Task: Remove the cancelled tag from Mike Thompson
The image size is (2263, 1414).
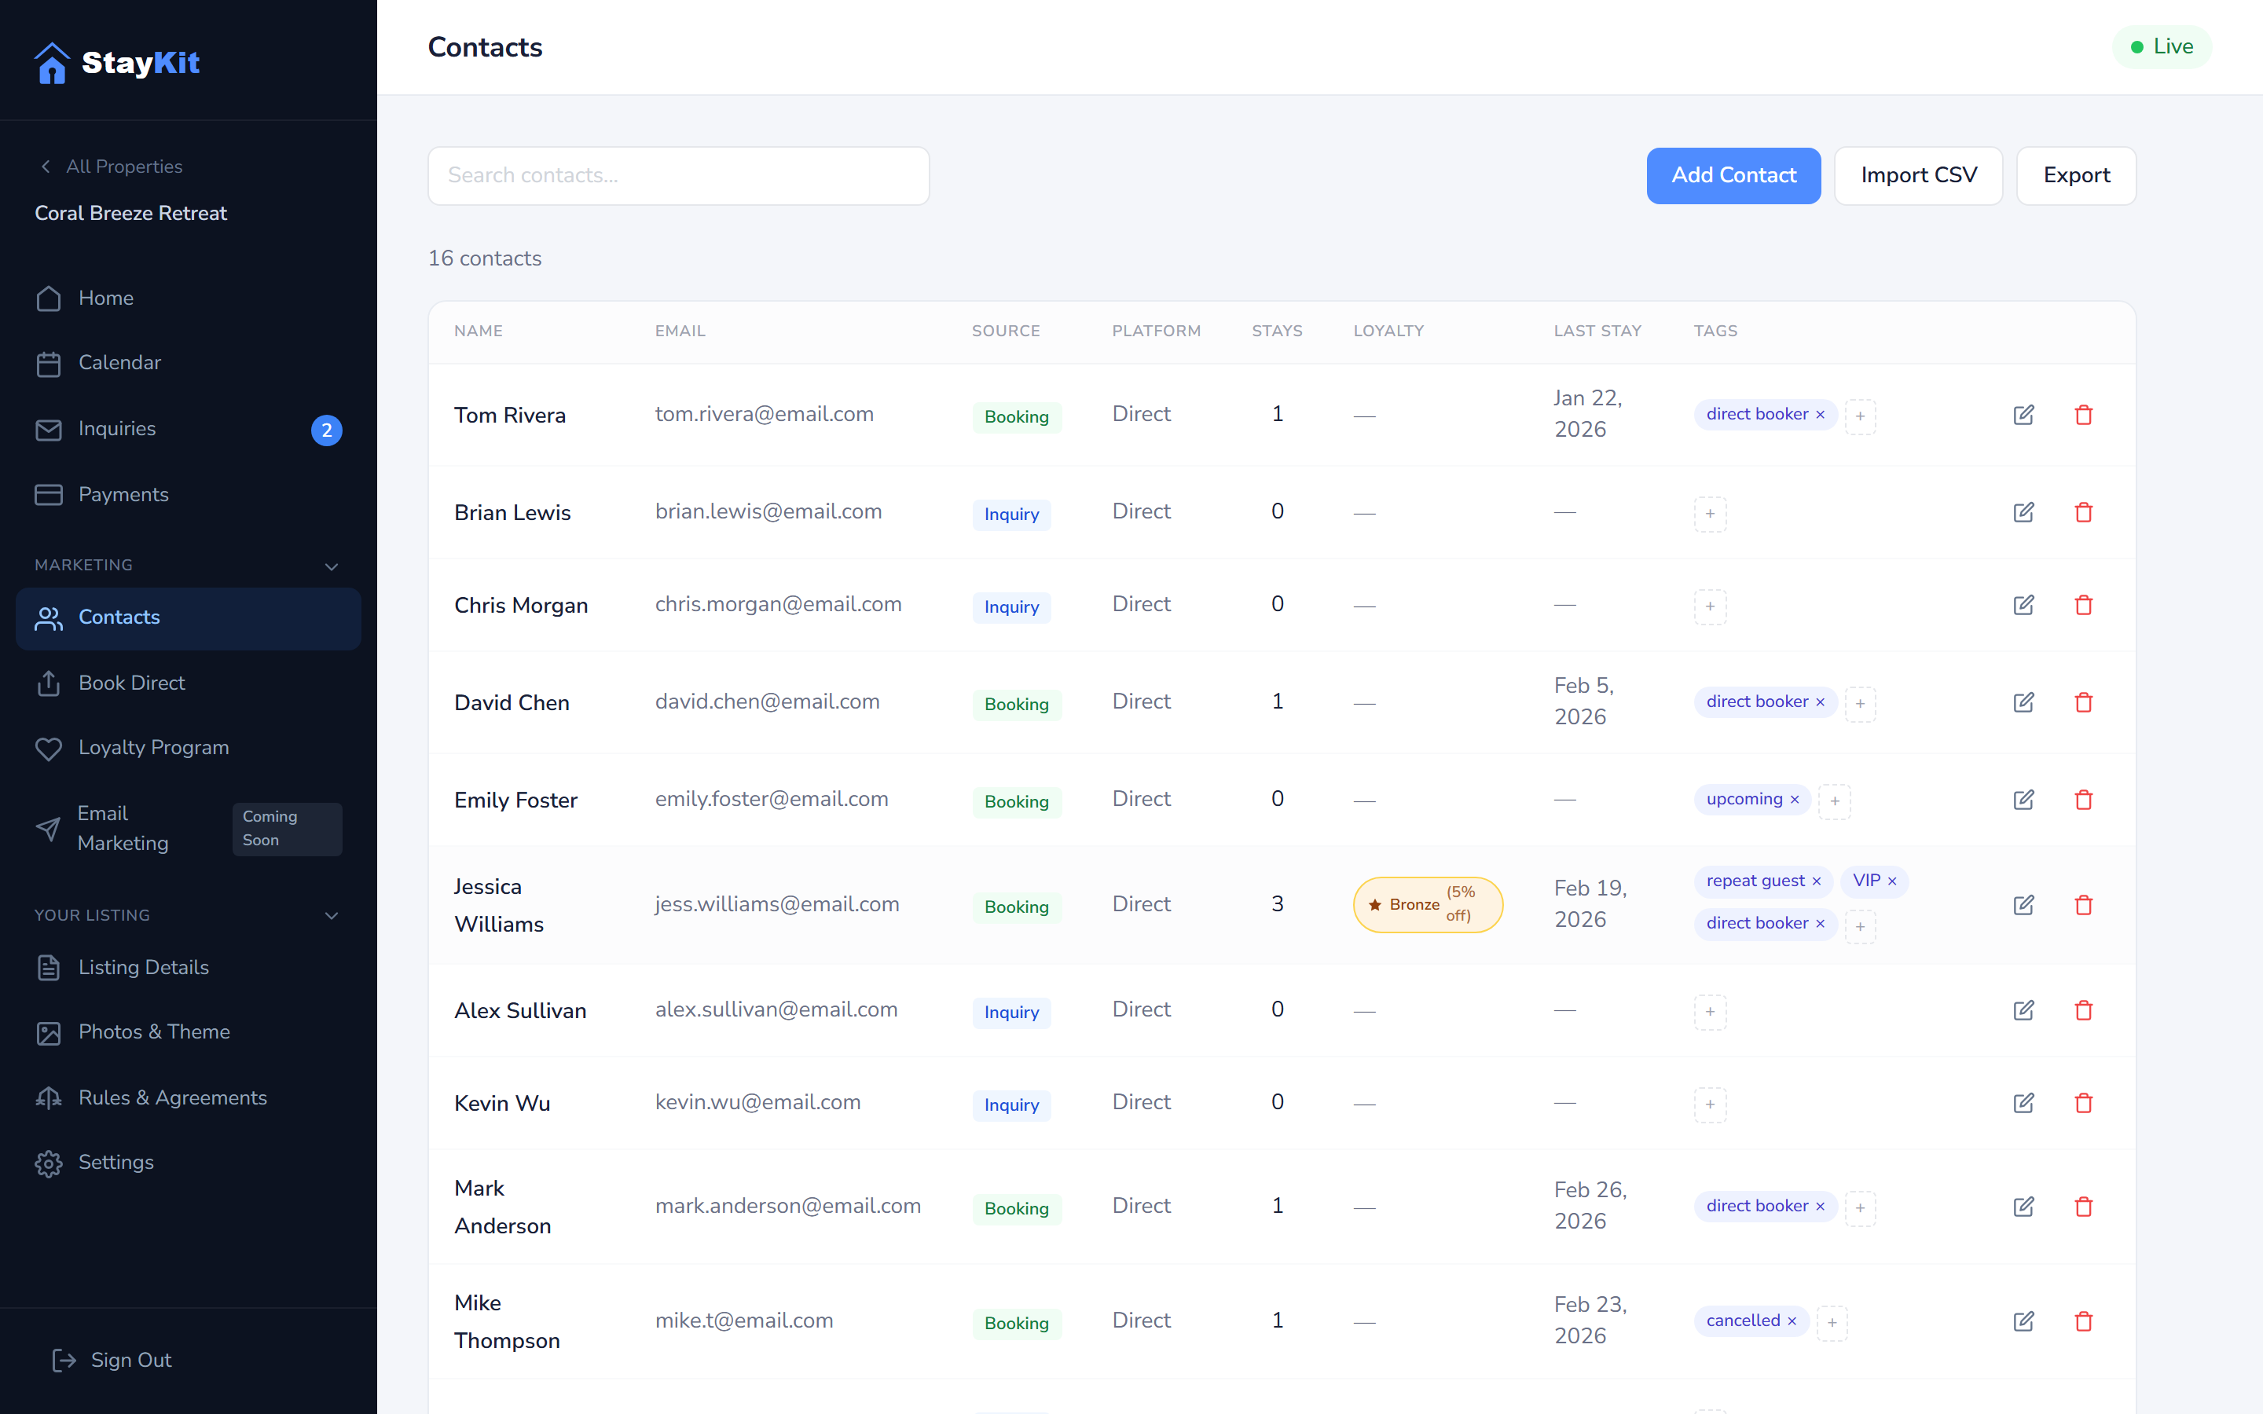Action: [1792, 1321]
